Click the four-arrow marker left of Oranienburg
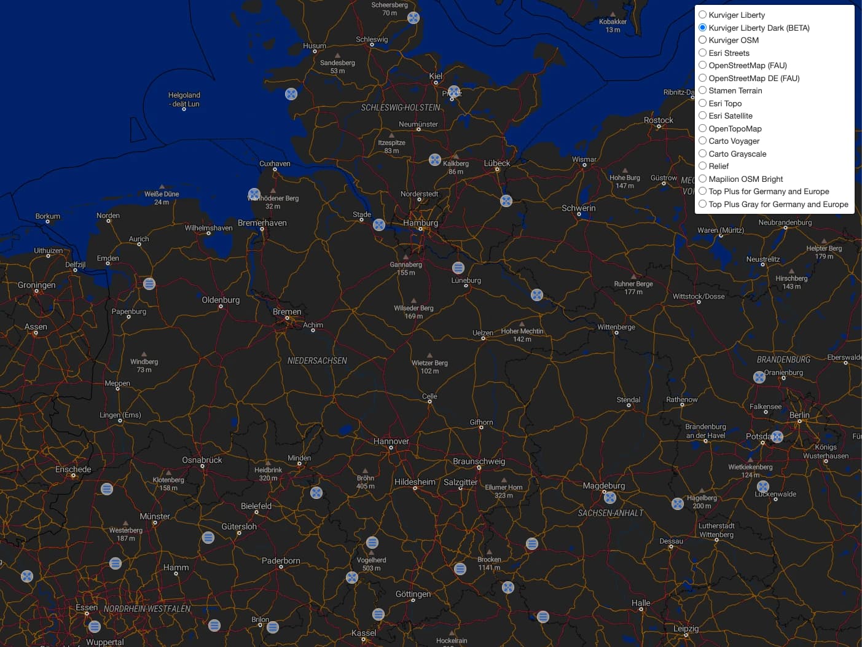862x647 pixels. point(759,377)
